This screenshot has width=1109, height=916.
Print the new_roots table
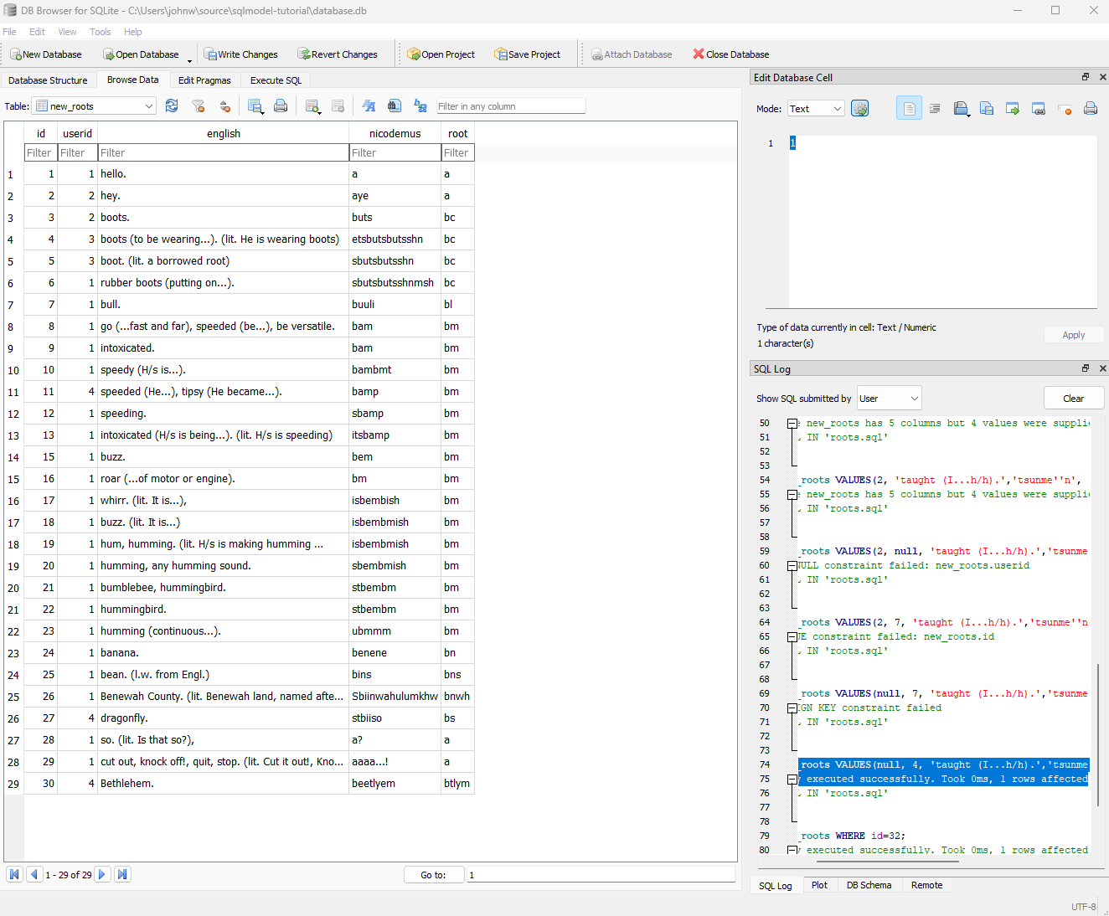tap(281, 105)
